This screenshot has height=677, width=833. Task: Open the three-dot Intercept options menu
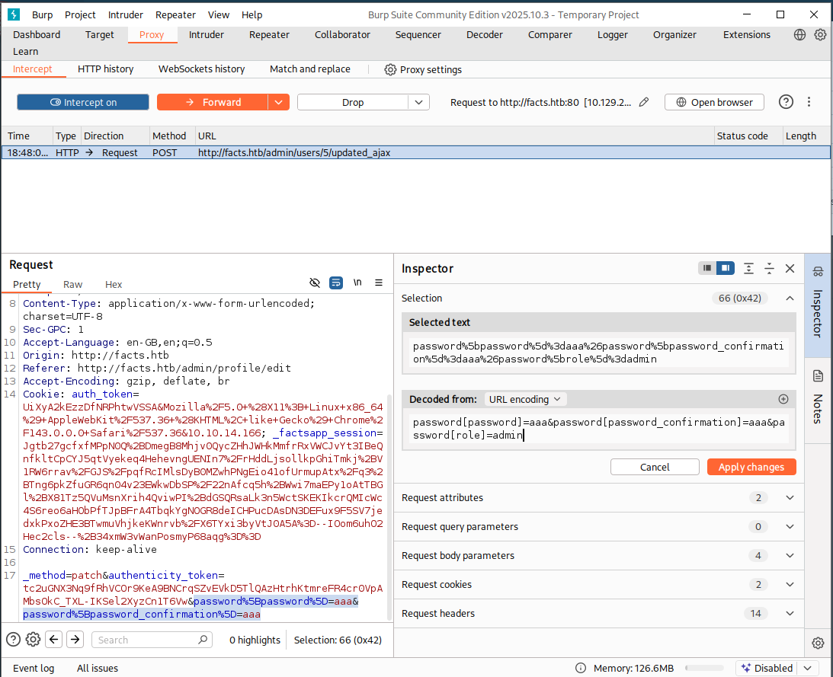pyautogui.click(x=809, y=102)
